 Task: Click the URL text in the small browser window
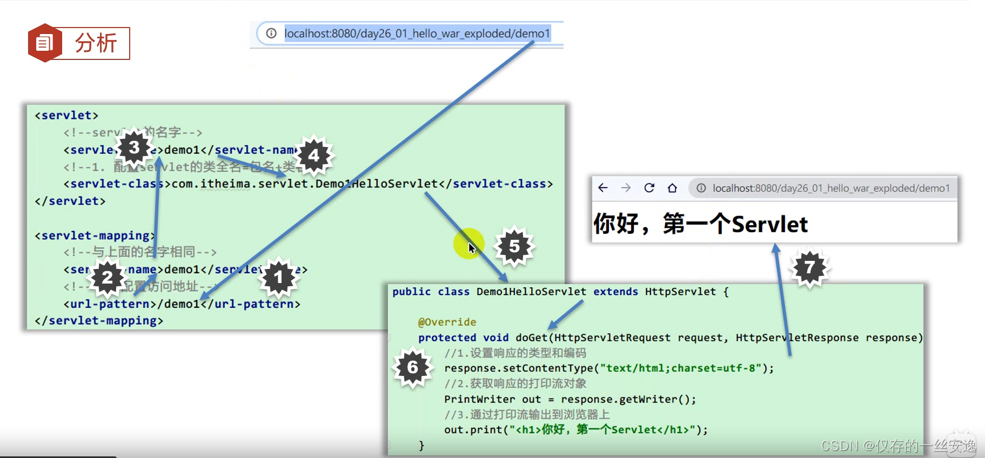point(831,188)
